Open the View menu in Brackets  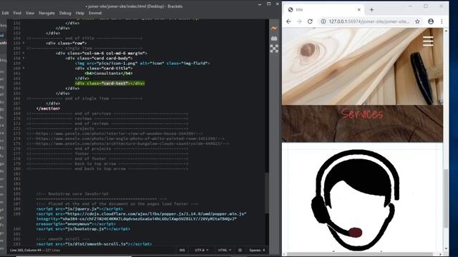(30, 13)
